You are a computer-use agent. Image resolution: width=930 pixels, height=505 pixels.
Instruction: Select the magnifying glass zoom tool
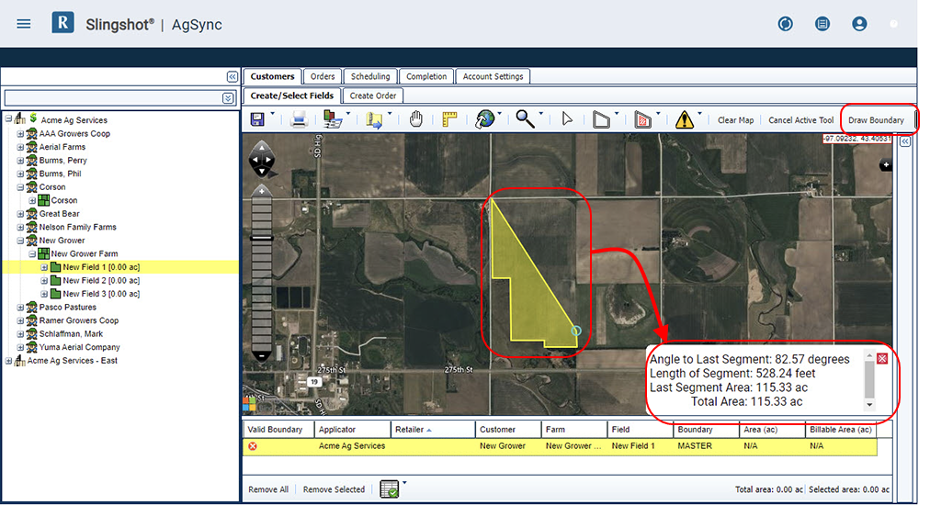pyautogui.click(x=525, y=119)
